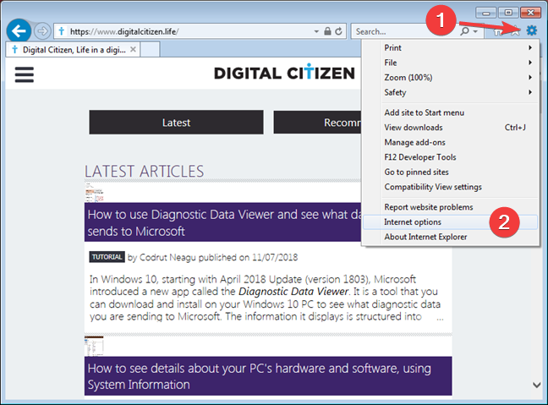Click the TUTORIAL tag label

click(107, 257)
